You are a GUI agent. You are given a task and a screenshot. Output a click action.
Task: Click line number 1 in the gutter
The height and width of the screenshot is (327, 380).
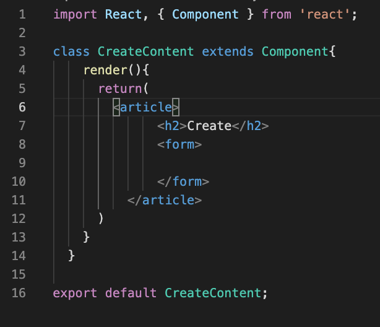(x=22, y=14)
